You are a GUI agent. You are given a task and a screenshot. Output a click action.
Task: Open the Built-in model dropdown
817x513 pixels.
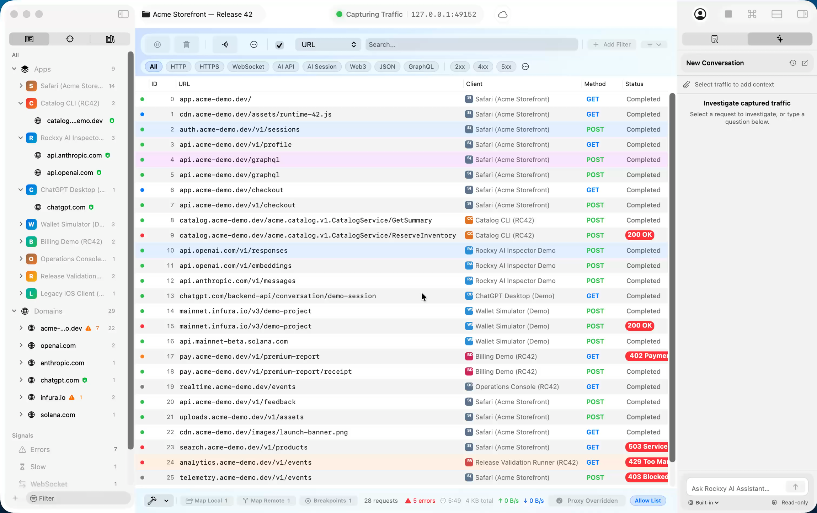point(704,502)
